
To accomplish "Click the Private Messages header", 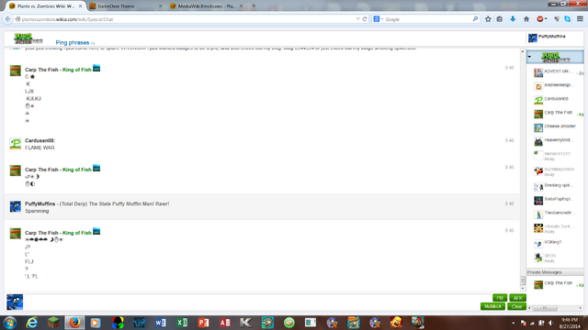I will click(x=555, y=272).
